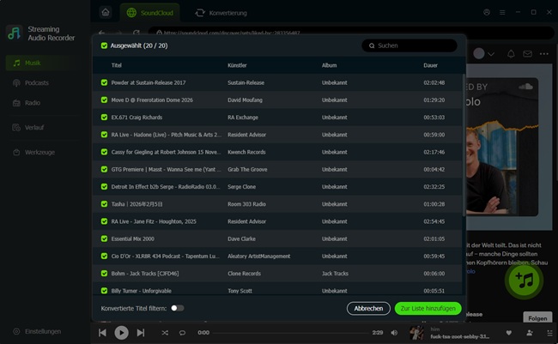Uncheck Cio D'Or XLR8R 434 Podcast track
This screenshot has width=558, height=344.
point(104,256)
